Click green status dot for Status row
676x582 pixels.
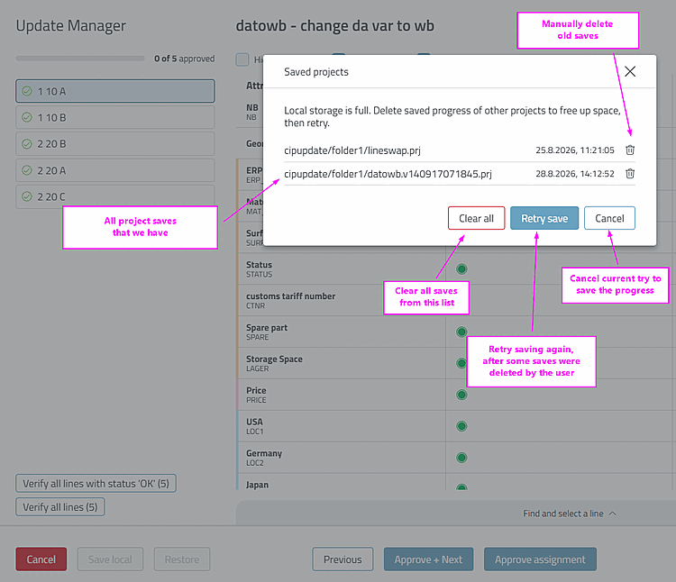(461, 269)
